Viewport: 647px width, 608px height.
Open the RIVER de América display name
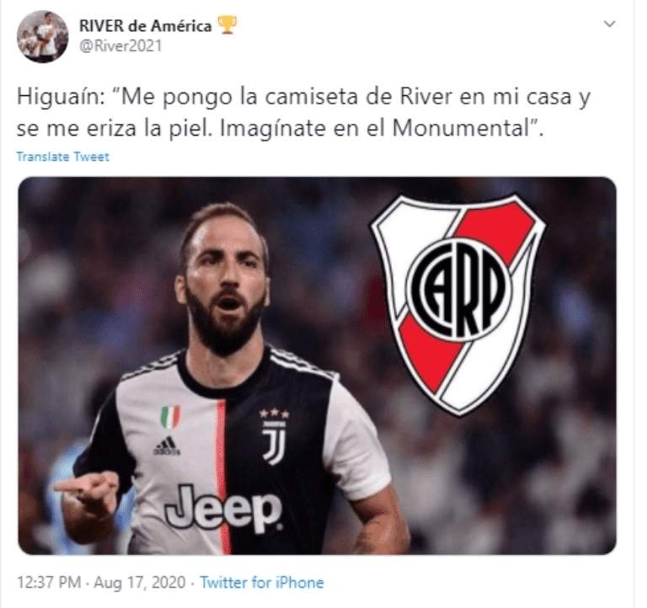point(145,26)
